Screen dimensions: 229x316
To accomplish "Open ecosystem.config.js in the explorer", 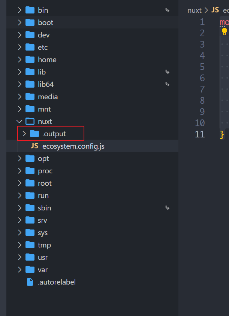I will pos(73,146).
